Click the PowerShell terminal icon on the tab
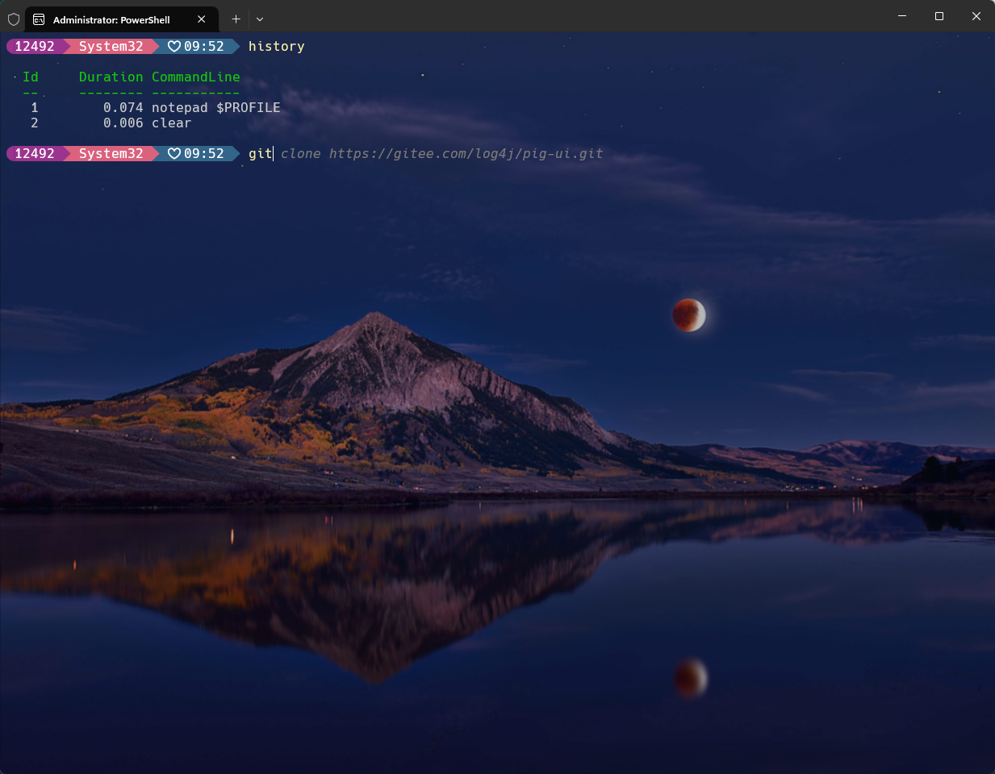Image resolution: width=995 pixels, height=774 pixels. point(39,19)
